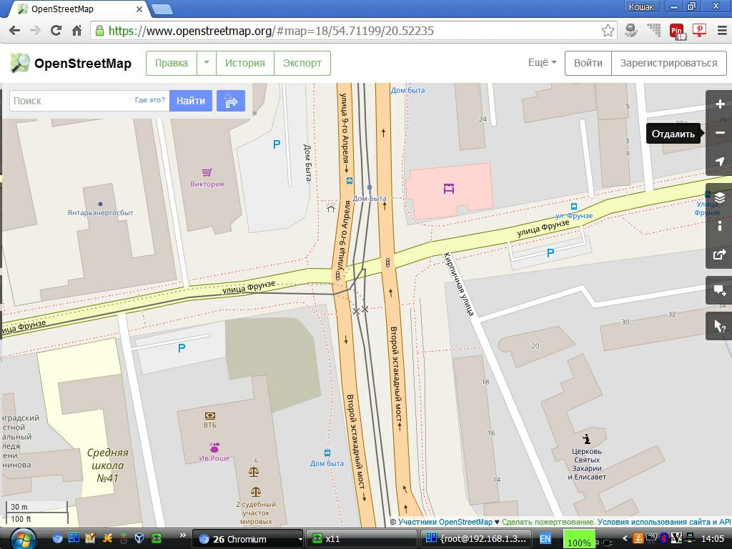
Task: Click the Церковь Святых Захарии и Елисавет label
Action: (x=587, y=464)
